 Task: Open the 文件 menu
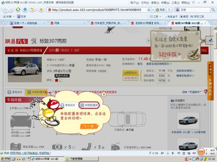pyautogui.click(x=145, y=3)
